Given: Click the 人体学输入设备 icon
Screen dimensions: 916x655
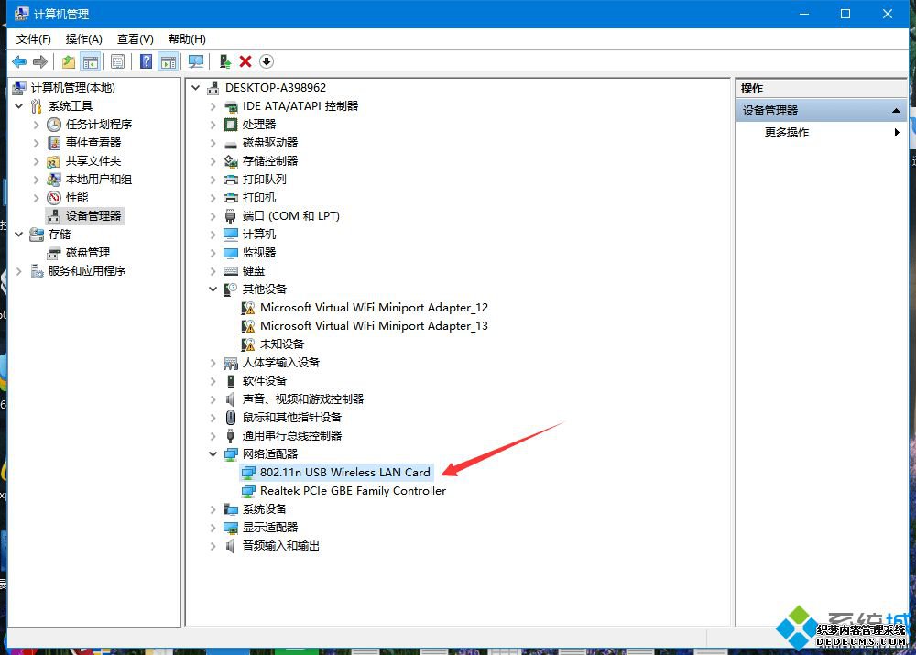Looking at the screenshot, I should tap(232, 363).
